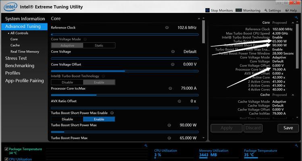302x161 pixels.
Task: Open Settings from the top bar
Action: pos(273,10)
